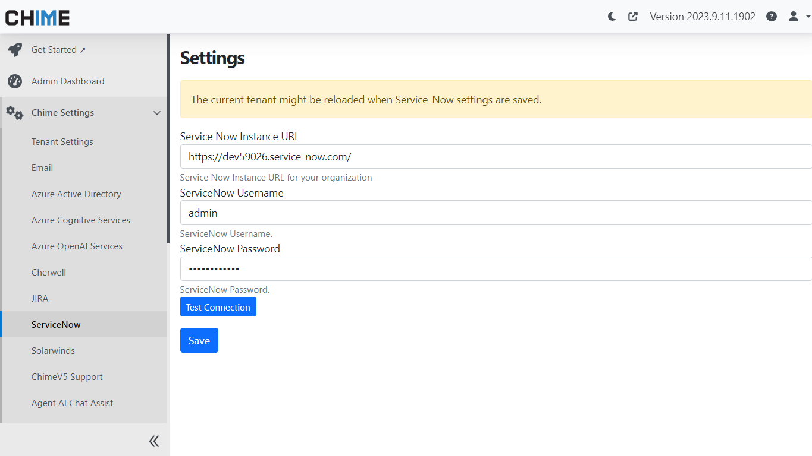This screenshot has height=456, width=812.
Task: Open the external link icon in header
Action: 633,17
